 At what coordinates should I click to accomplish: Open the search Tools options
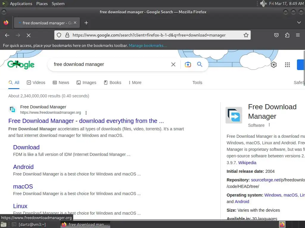tap(197, 83)
